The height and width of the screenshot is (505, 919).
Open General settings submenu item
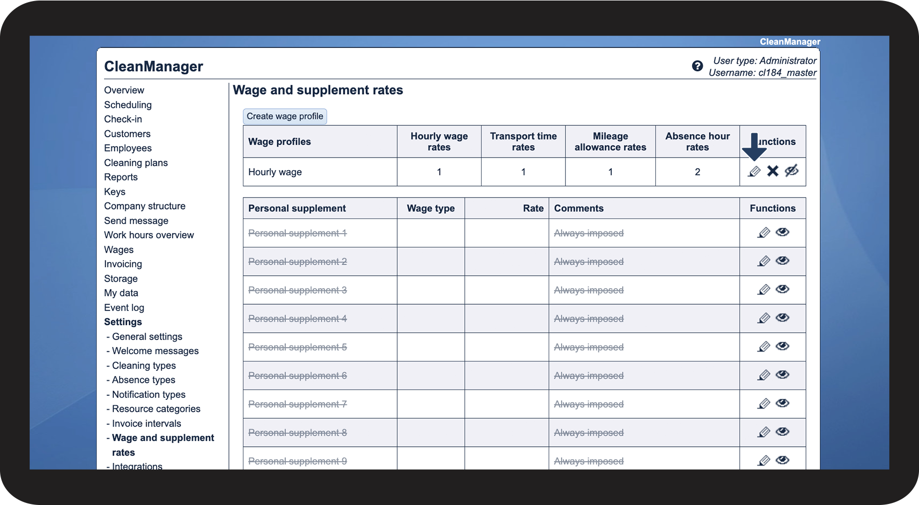(147, 336)
